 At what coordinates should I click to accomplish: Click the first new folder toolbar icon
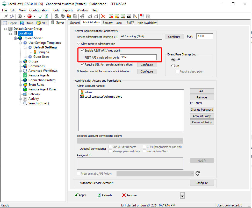(90, 16)
